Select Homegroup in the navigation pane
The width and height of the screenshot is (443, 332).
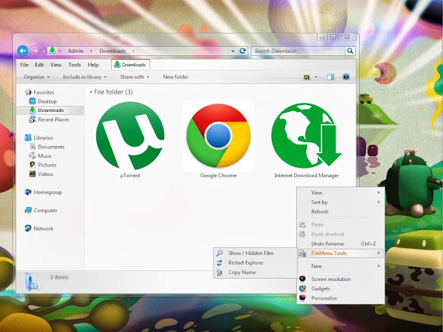pos(47,192)
